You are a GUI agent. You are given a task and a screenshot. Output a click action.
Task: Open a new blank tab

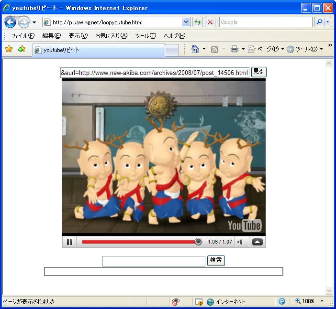[x=172, y=51]
